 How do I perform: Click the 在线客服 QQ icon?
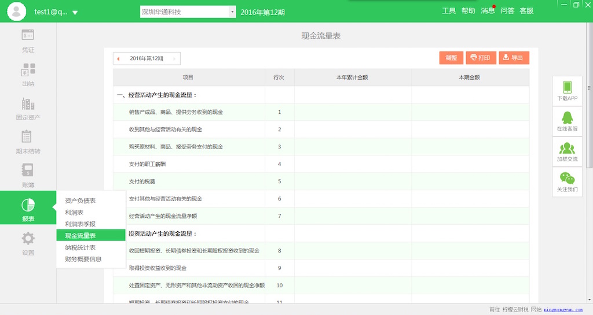tap(567, 118)
